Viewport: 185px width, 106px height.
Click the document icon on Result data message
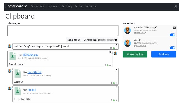[105, 65]
